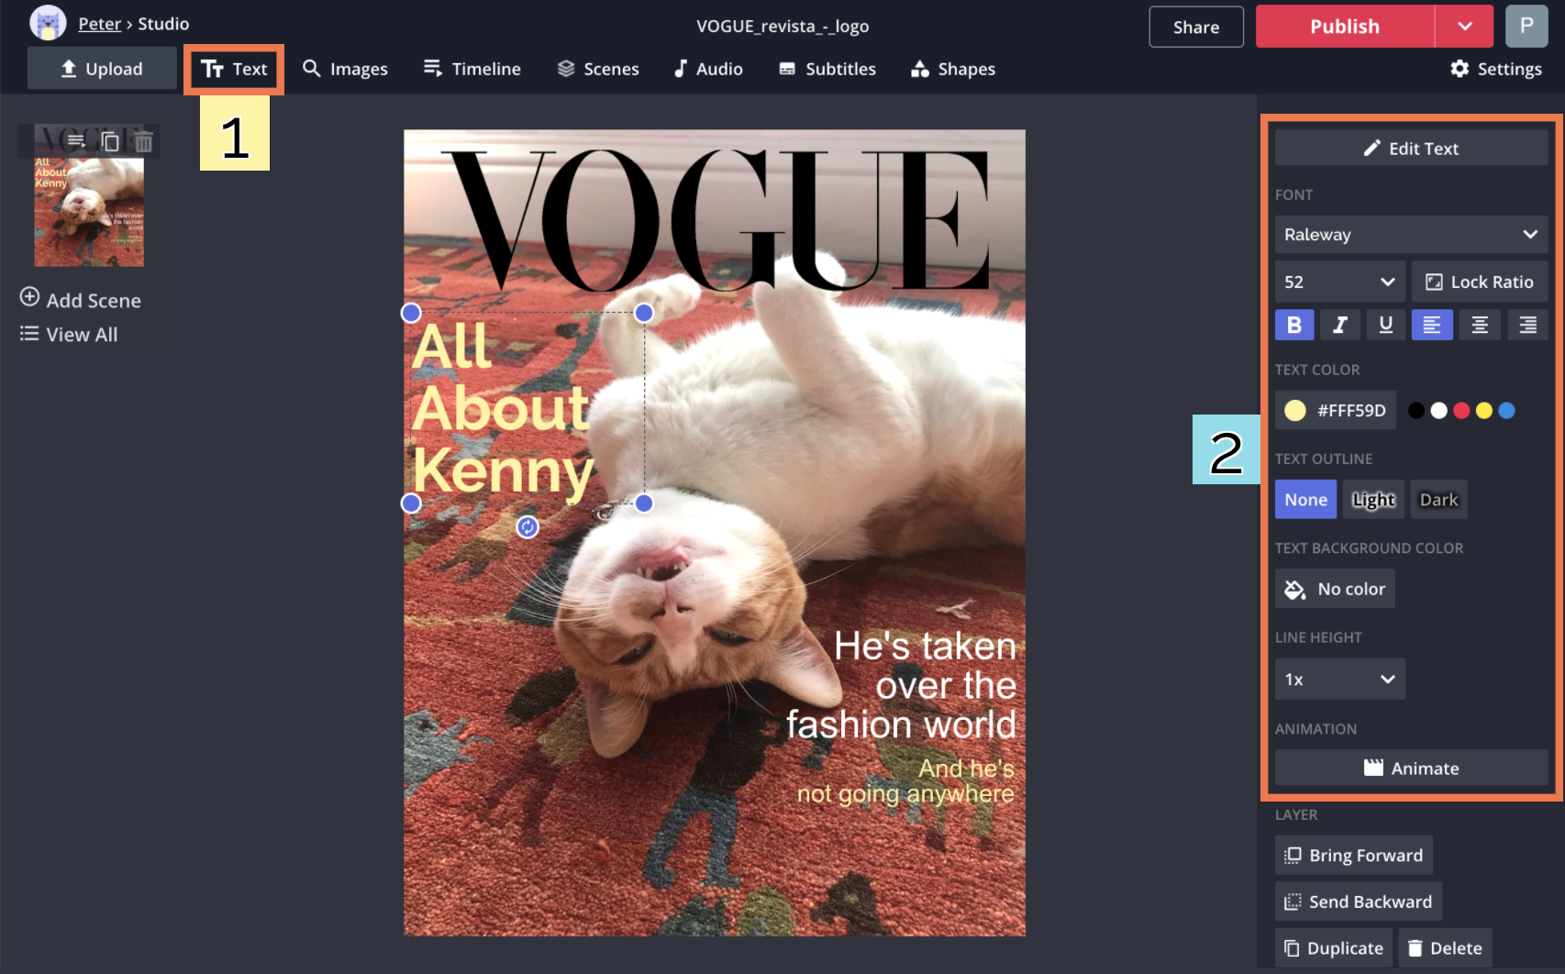Select the Light text outline option
The image size is (1565, 974).
[1372, 500]
